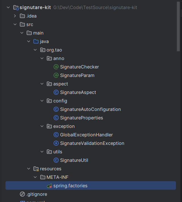Collapse the org.tao package chevron

click(35, 50)
